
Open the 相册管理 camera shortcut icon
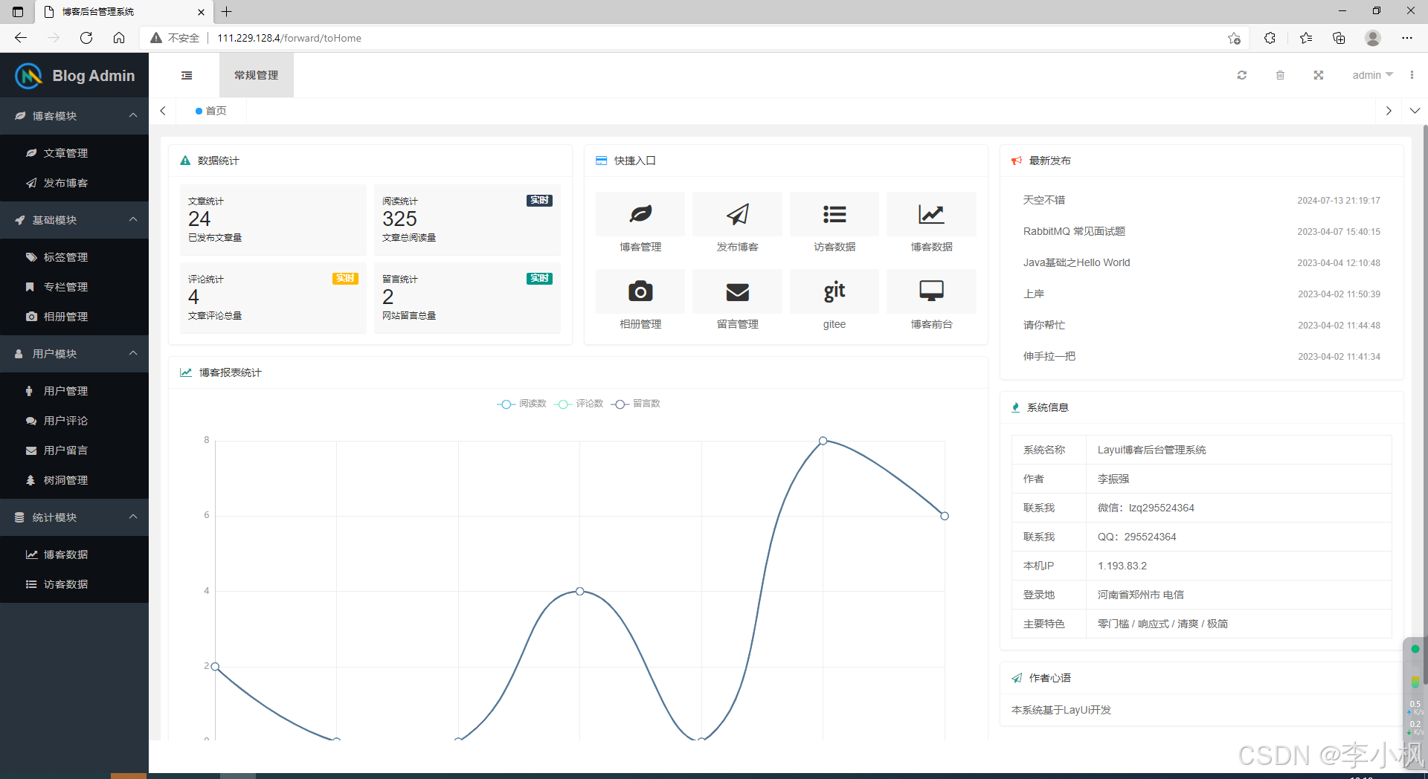pos(640,291)
